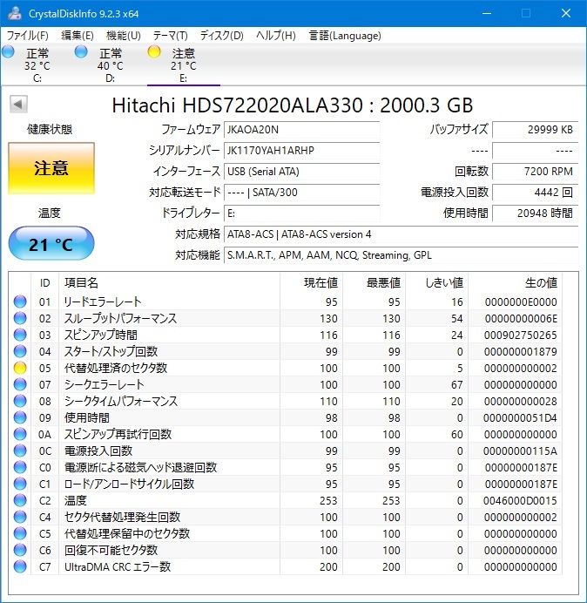Open the テーマ(T) menu
The image size is (587, 603).
click(171, 36)
